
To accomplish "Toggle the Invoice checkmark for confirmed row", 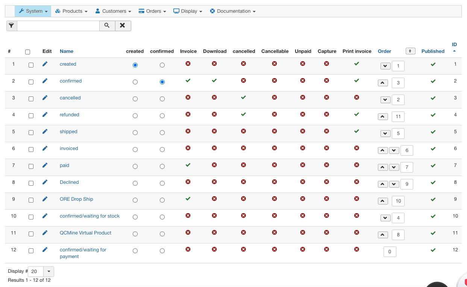I will pos(188,81).
